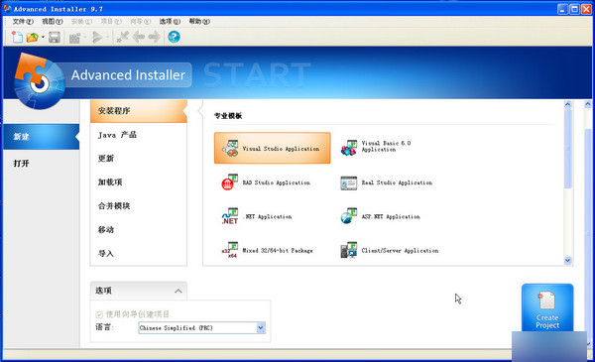Open the 文件 menu

23,21
